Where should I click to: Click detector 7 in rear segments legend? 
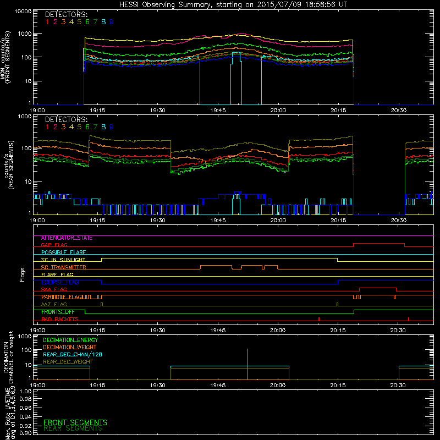(95, 127)
